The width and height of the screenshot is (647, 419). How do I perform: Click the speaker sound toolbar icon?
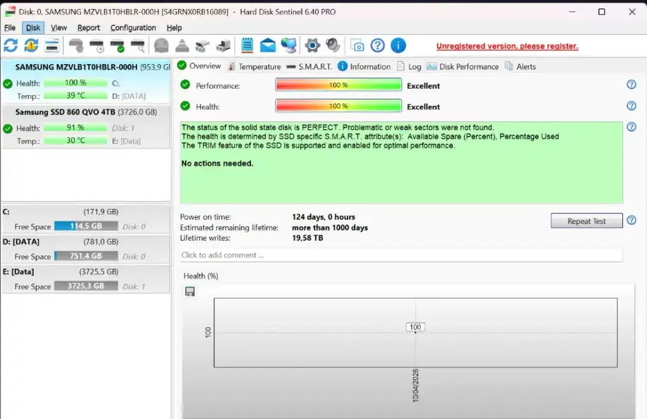pyautogui.click(x=333, y=45)
